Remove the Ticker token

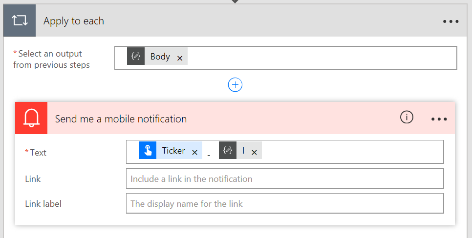pyautogui.click(x=194, y=152)
